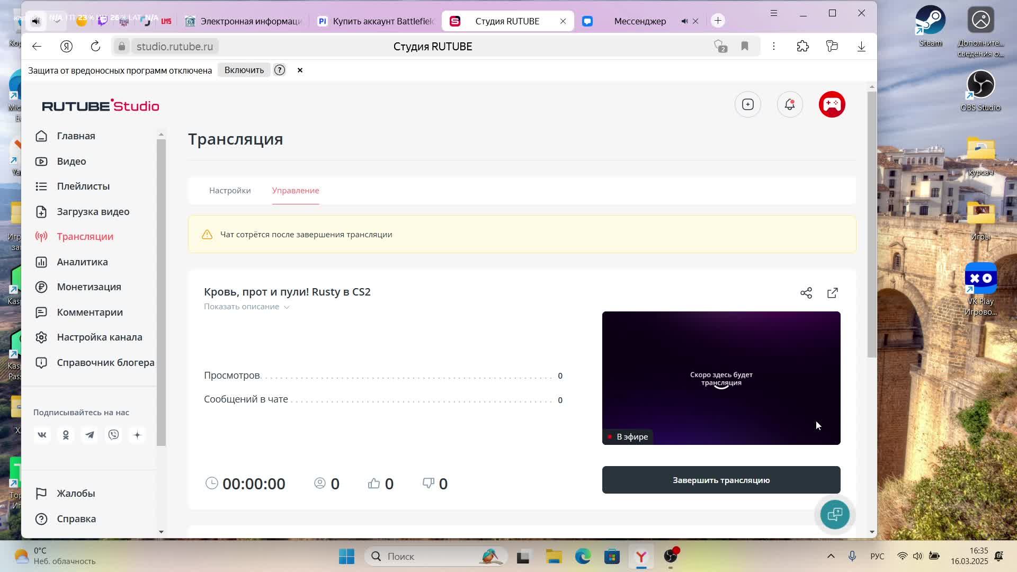Click the taskbar Поиск search box

click(435, 557)
